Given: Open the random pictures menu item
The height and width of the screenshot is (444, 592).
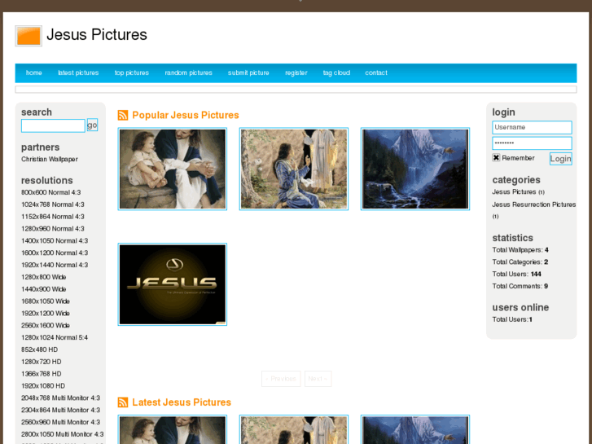Looking at the screenshot, I should click(x=188, y=73).
